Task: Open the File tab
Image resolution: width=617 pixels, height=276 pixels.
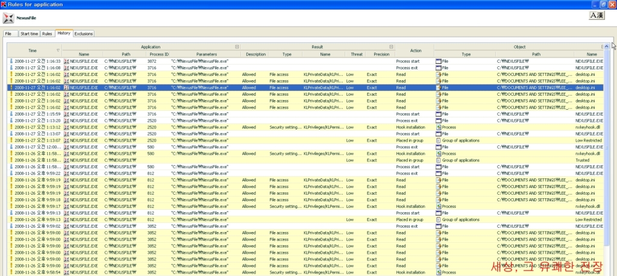Action: tap(11, 34)
